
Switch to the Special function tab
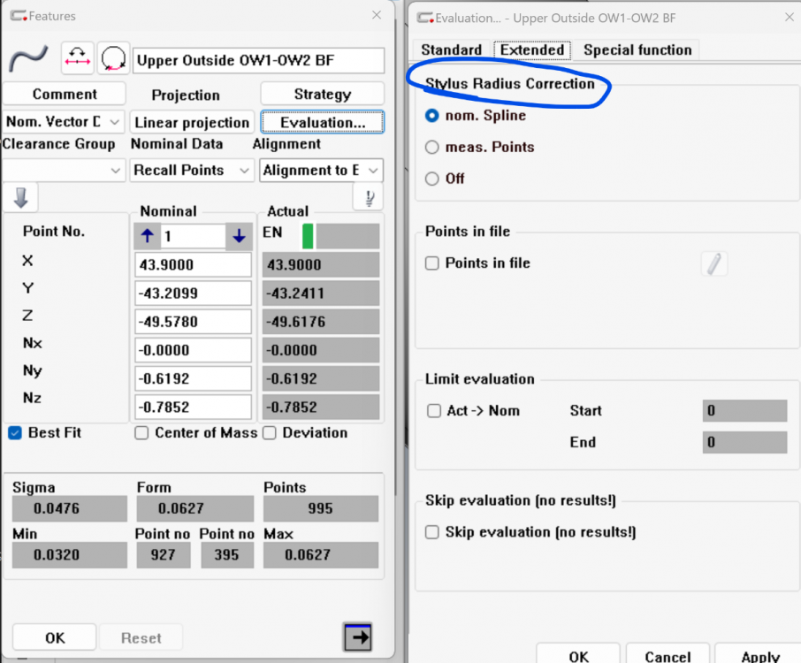coord(637,50)
